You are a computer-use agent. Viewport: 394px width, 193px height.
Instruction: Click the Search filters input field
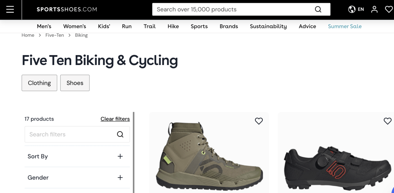(71, 134)
